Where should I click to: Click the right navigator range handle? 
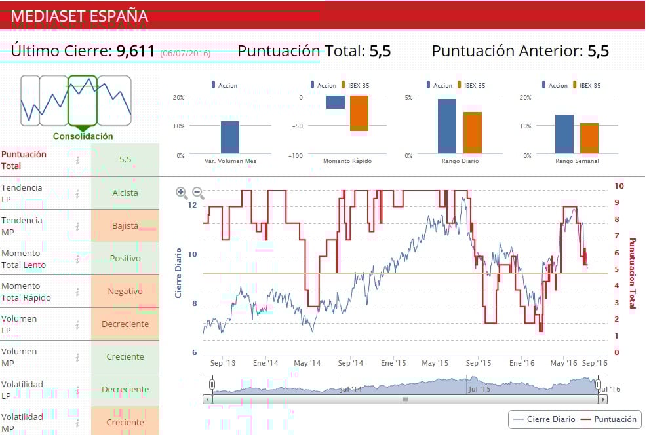tap(598, 385)
